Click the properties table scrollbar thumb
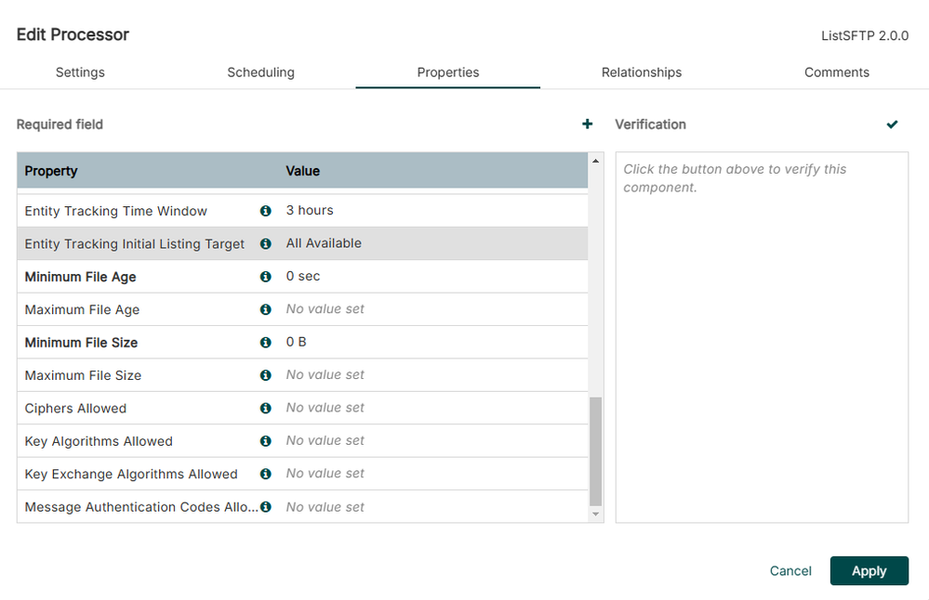929x600 pixels. click(x=596, y=450)
